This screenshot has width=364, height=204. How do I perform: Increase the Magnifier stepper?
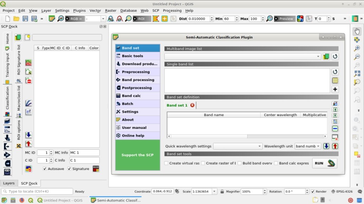(x=264, y=190)
